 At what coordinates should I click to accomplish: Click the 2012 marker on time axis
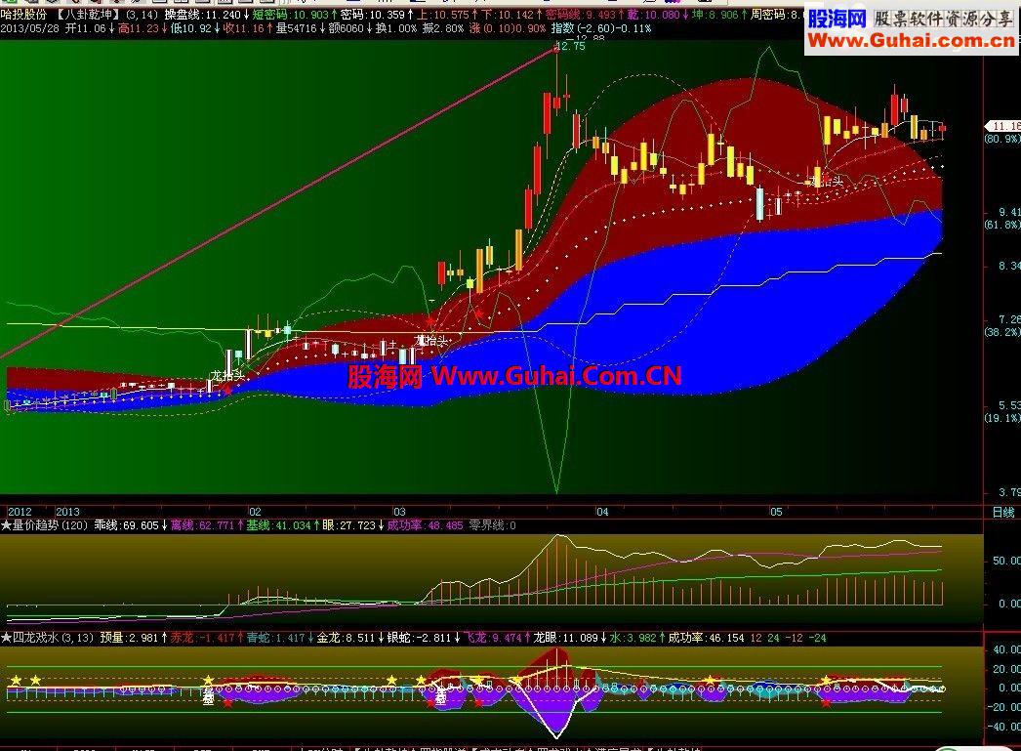point(20,512)
